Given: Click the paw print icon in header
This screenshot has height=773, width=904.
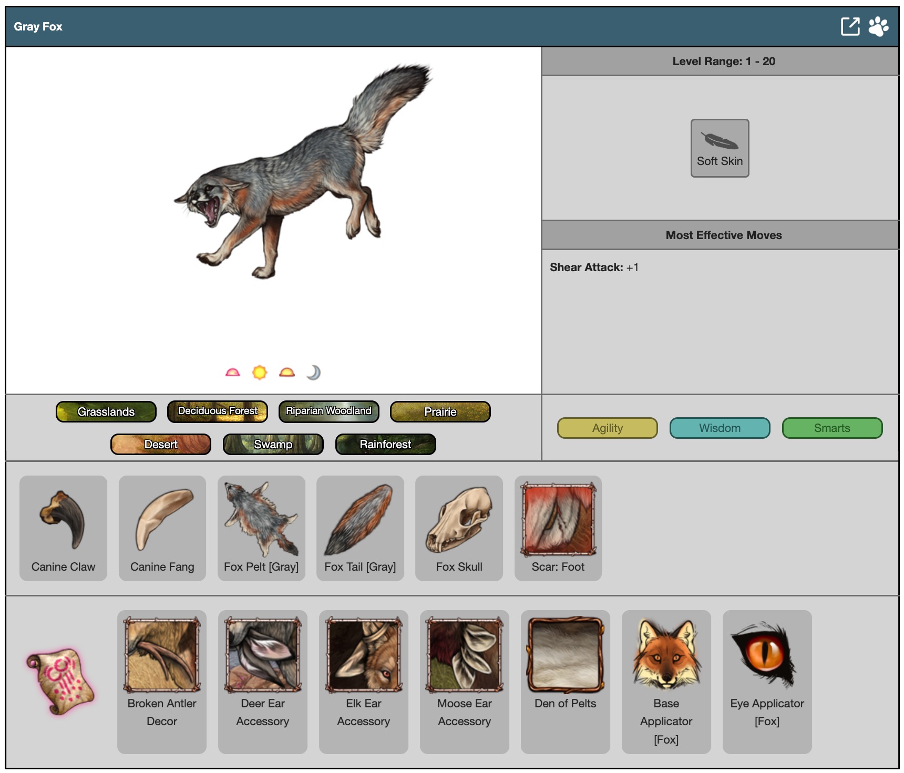Looking at the screenshot, I should click(878, 26).
